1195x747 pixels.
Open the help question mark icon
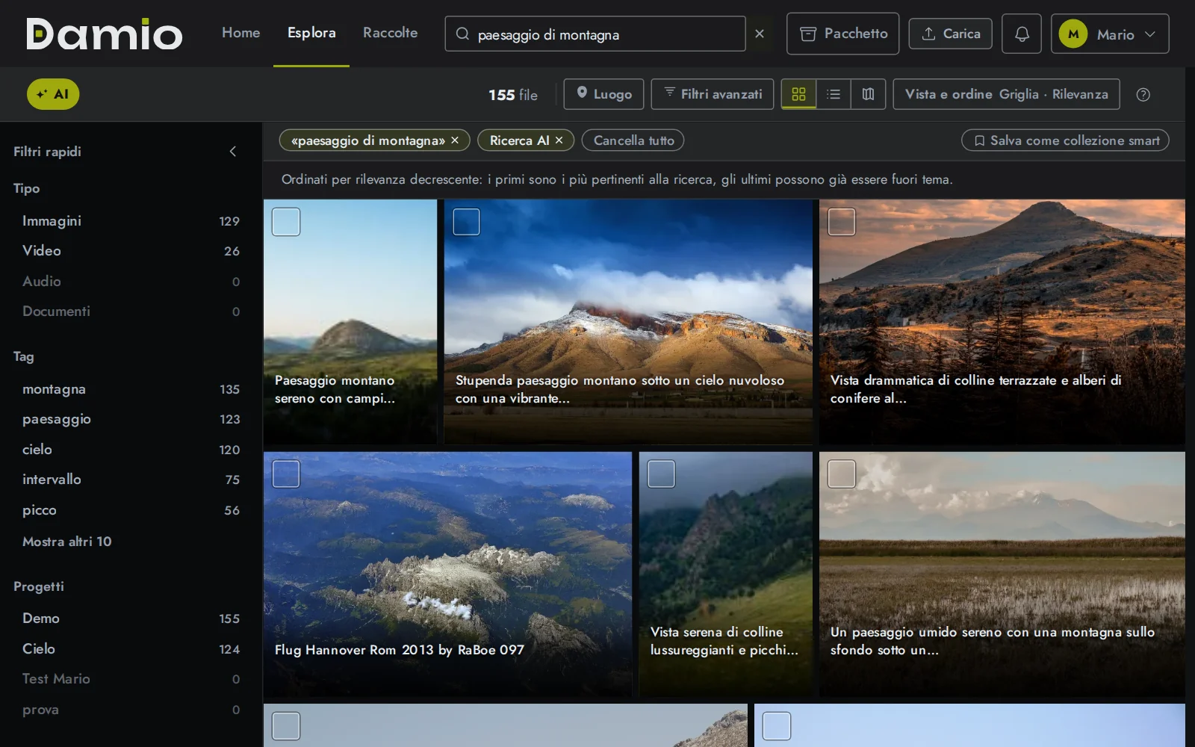pos(1143,94)
